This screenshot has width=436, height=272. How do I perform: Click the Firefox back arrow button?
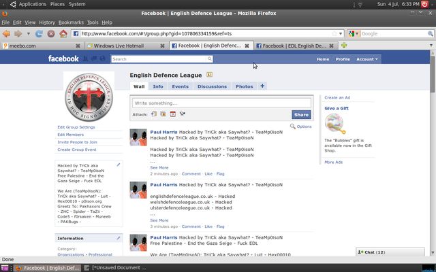click(7, 33)
